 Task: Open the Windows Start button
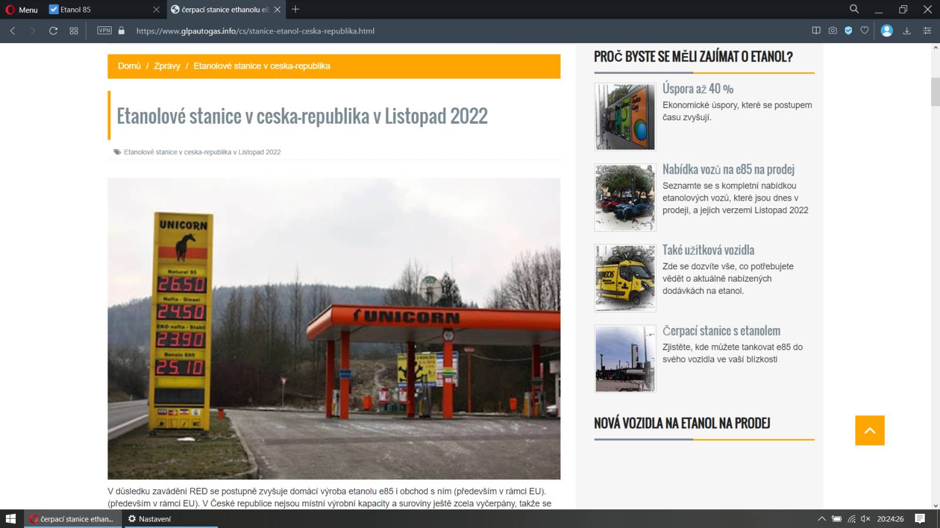(x=11, y=519)
